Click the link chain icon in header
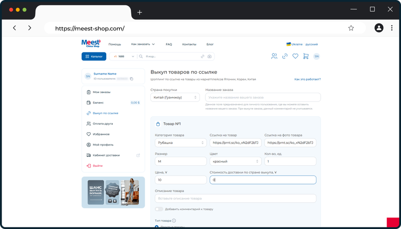Screen dimensions: 401x229 tap(285, 56)
